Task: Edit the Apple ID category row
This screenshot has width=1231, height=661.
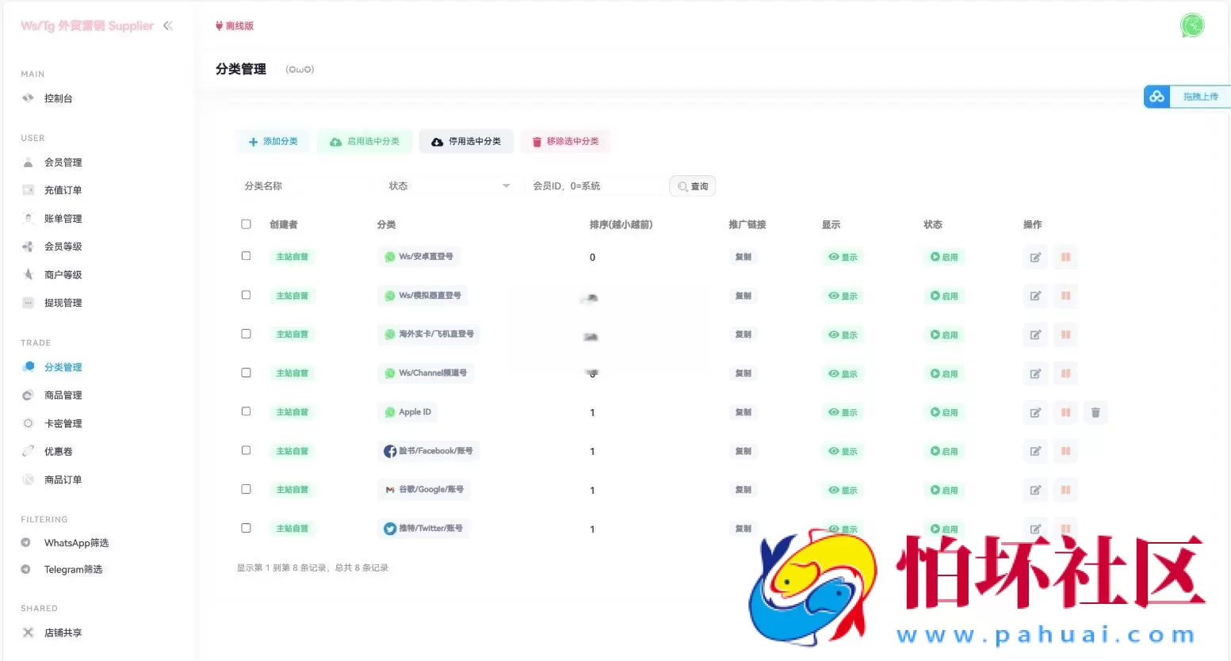Action: tap(1034, 412)
